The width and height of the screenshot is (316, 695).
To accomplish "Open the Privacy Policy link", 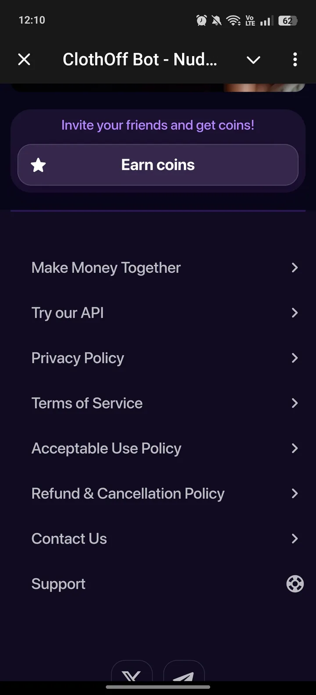I will (78, 358).
